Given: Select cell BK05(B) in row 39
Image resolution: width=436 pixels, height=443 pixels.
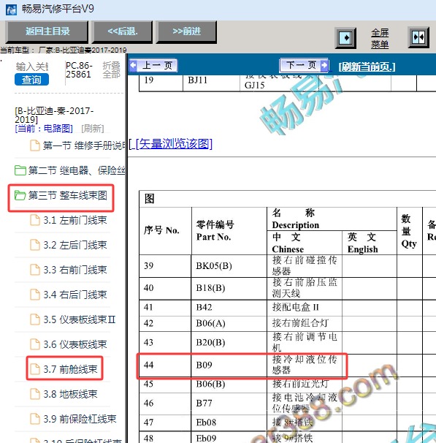Looking at the screenshot, I should pyautogui.click(x=229, y=266).
